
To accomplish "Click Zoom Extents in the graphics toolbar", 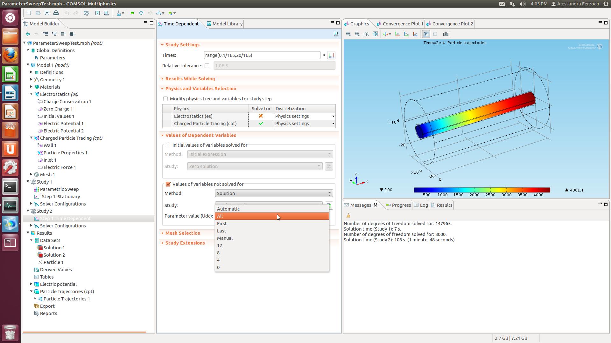I will (375, 34).
